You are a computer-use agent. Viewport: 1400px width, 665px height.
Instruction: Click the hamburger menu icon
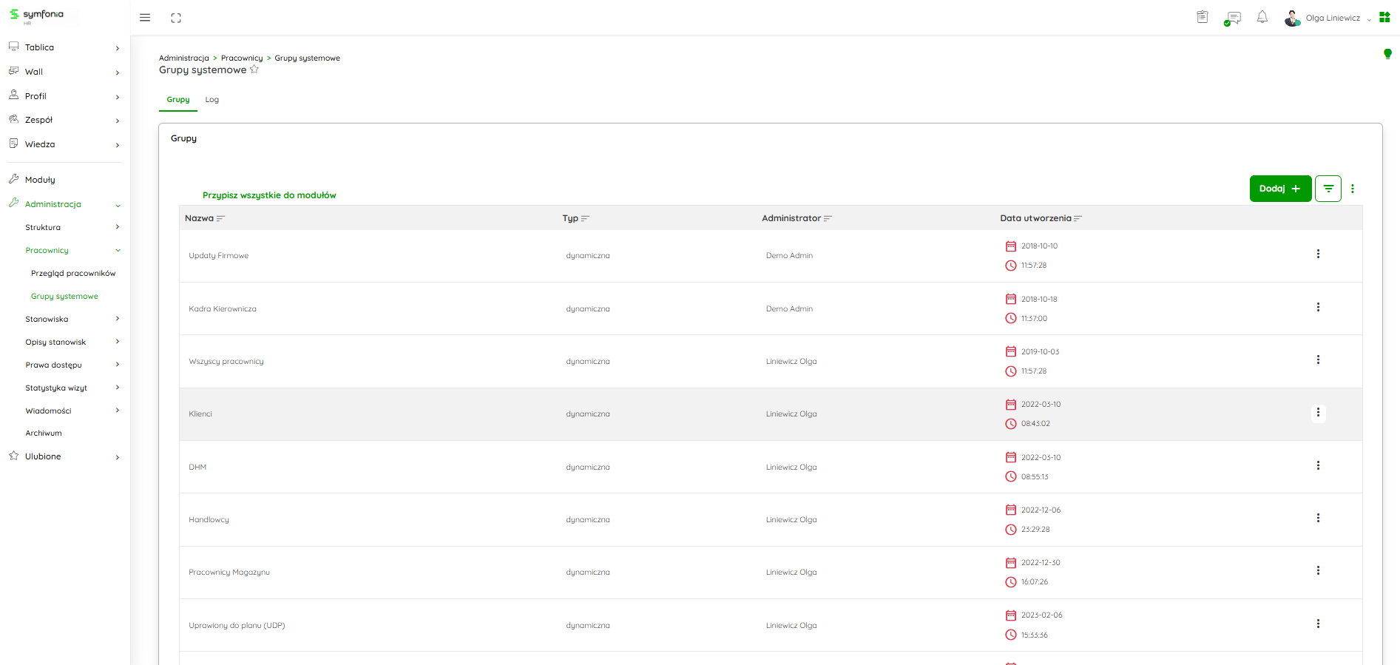[x=145, y=18]
